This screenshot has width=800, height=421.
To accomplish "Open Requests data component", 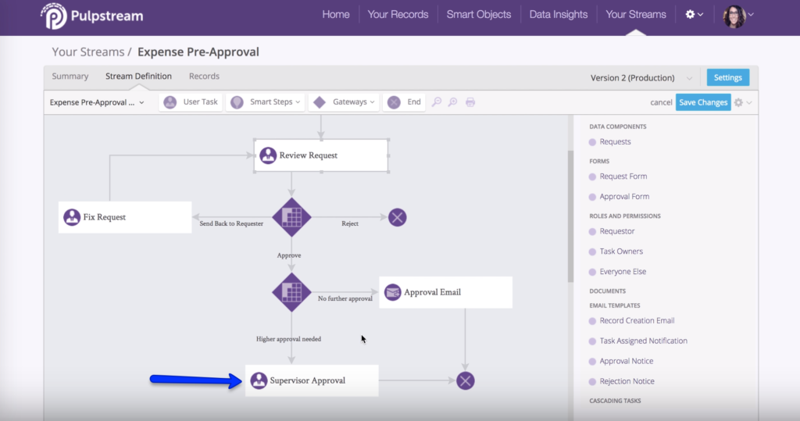I will (x=615, y=142).
